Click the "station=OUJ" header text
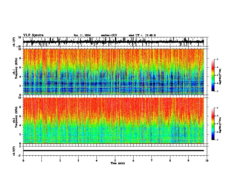Viewport: 233px width, 180px height. pyautogui.click(x=109, y=35)
